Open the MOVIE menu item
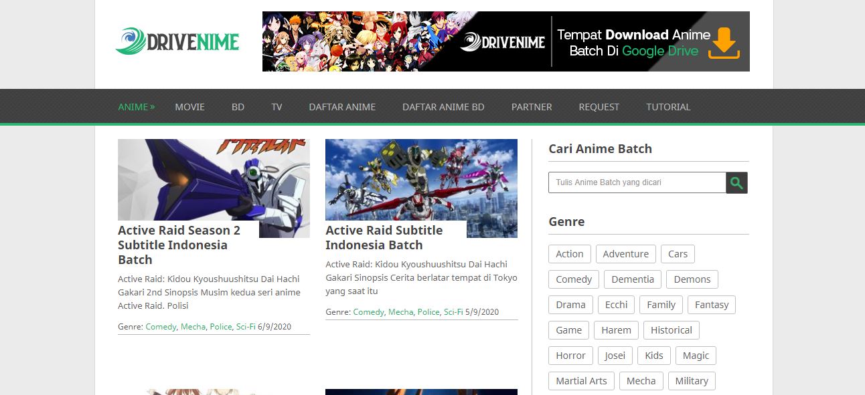Viewport: 865px width, 395px height. click(x=189, y=107)
